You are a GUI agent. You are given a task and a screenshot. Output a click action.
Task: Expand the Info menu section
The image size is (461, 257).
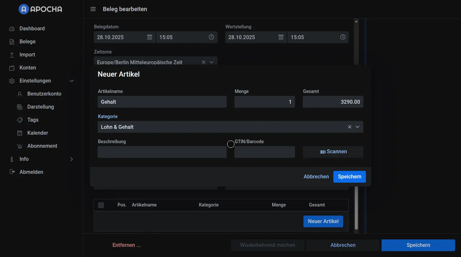coord(72,159)
